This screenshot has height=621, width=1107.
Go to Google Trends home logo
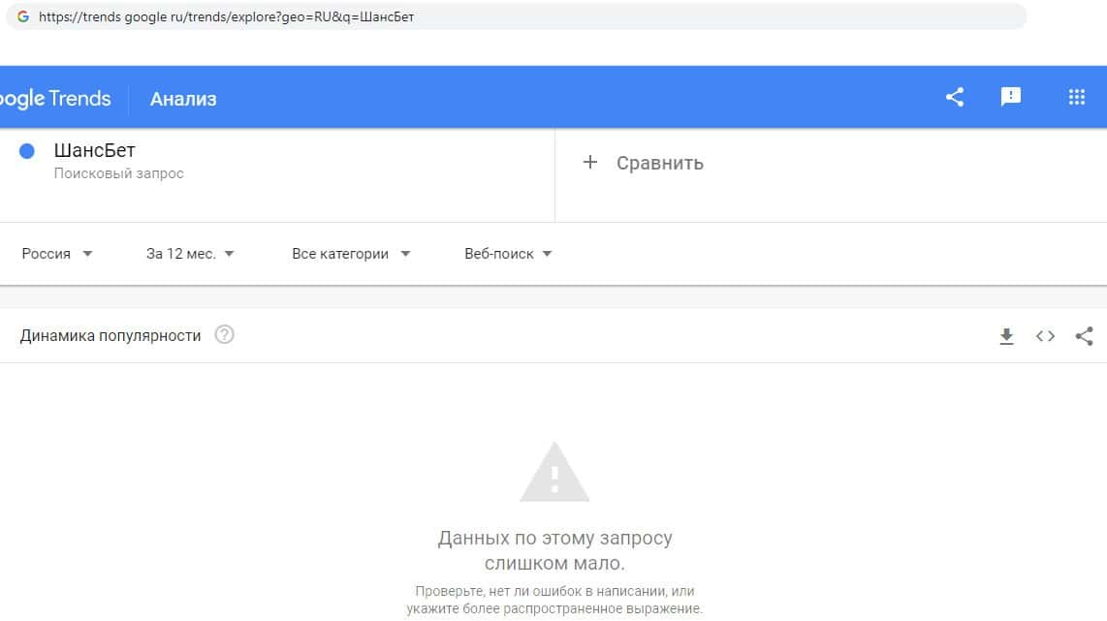pyautogui.click(x=55, y=99)
